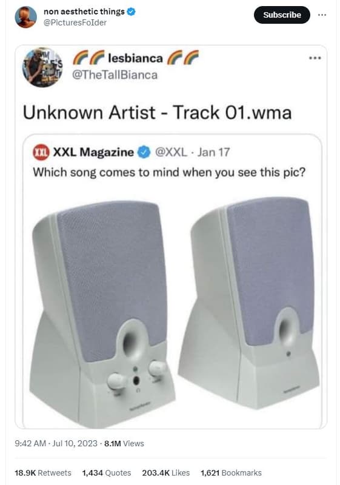View the 203.4K Likes

[166, 473]
